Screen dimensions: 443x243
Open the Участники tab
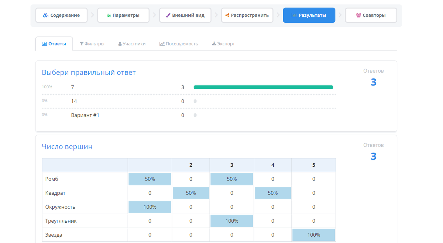pos(132,44)
